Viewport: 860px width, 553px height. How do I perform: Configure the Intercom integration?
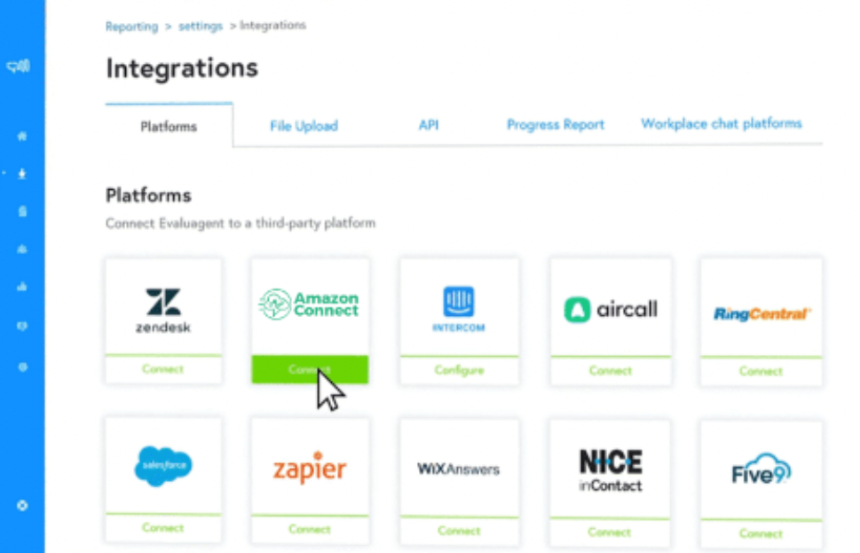[x=459, y=370]
